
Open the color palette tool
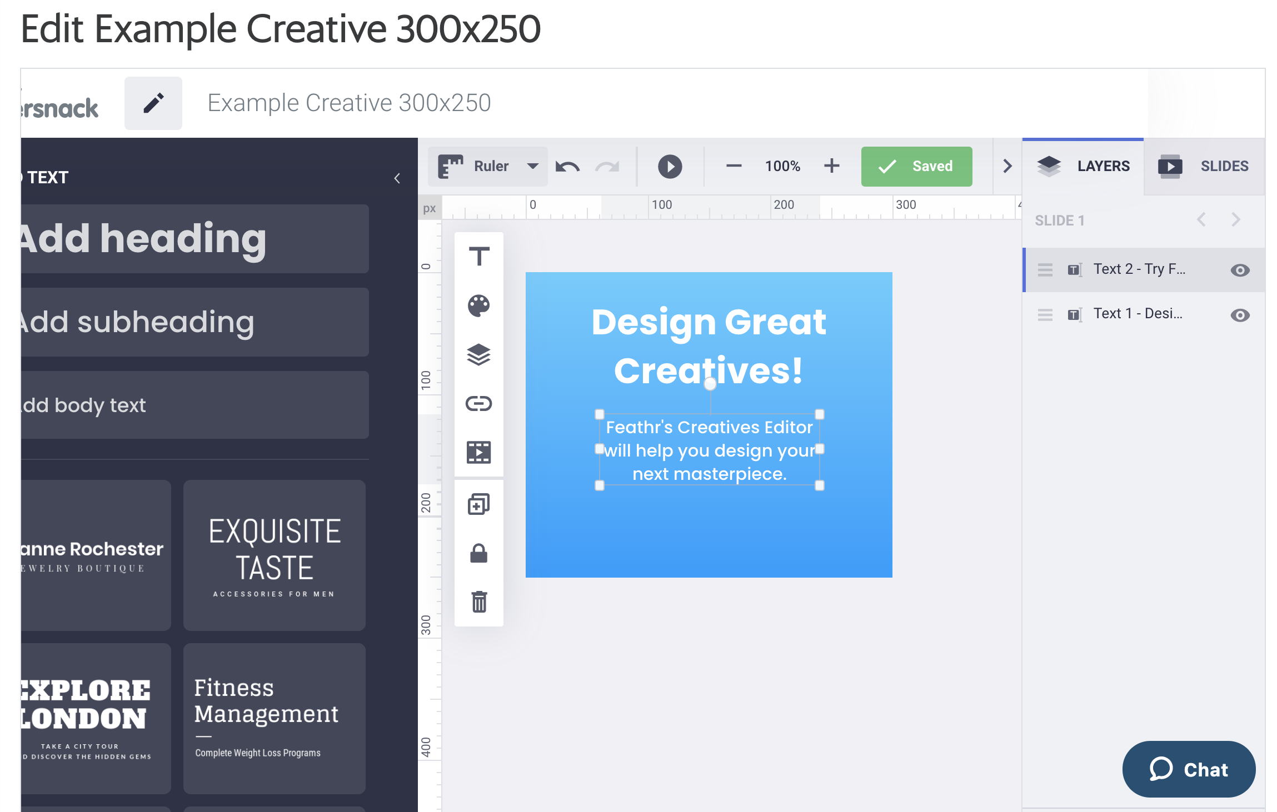[x=479, y=305]
